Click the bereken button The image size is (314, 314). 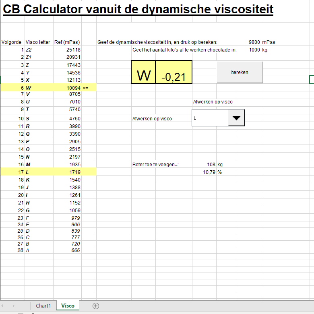point(240,72)
